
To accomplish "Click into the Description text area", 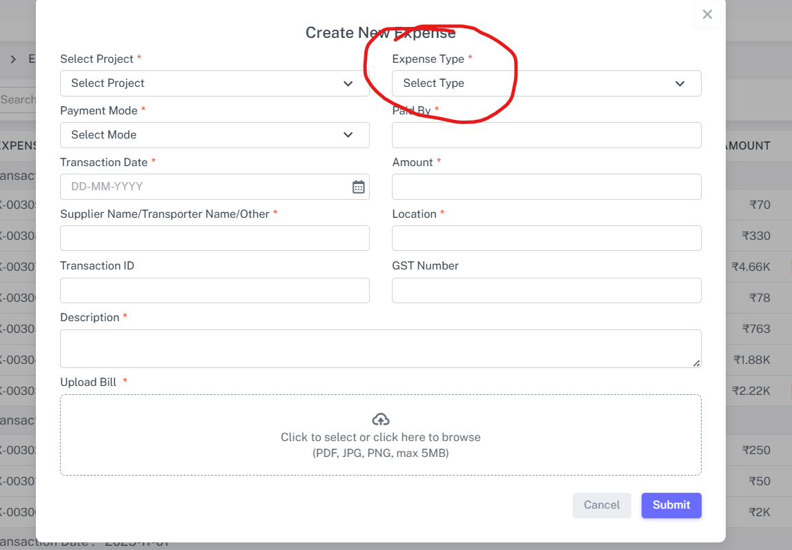I will pos(380,348).
